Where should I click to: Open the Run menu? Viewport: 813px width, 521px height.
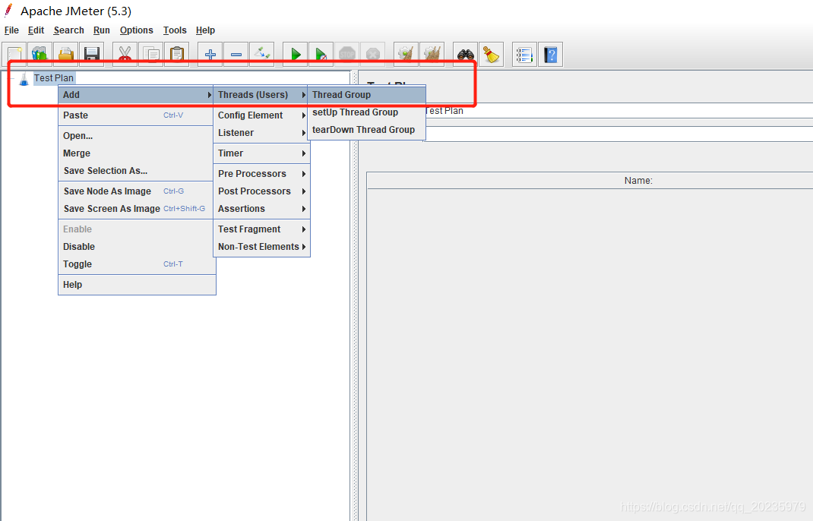point(102,30)
